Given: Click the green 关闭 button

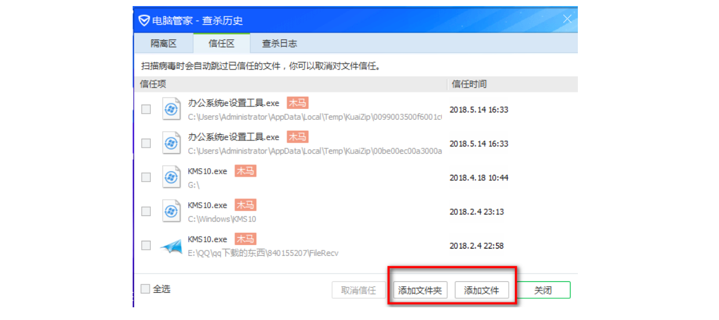Looking at the screenshot, I should (x=543, y=290).
